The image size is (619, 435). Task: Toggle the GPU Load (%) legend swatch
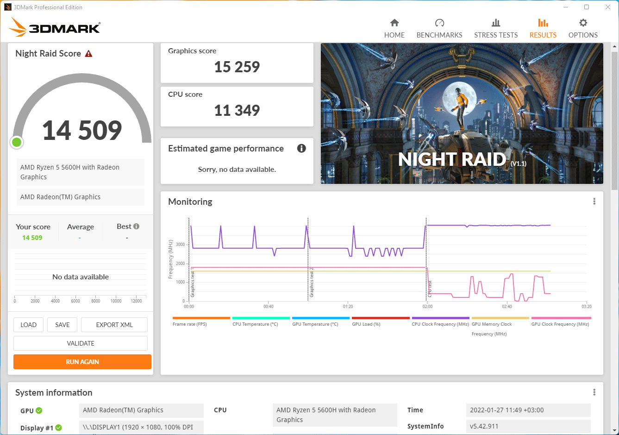[x=381, y=318]
